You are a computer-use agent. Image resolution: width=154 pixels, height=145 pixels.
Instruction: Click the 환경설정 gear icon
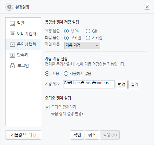coord(9,7)
